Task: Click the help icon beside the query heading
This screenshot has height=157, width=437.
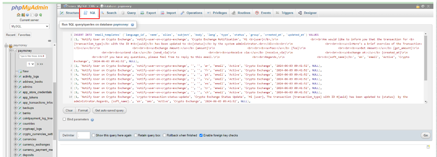Action: click(132, 25)
